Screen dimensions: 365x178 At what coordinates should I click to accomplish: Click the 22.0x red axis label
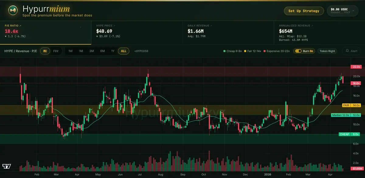click(x=356, y=67)
